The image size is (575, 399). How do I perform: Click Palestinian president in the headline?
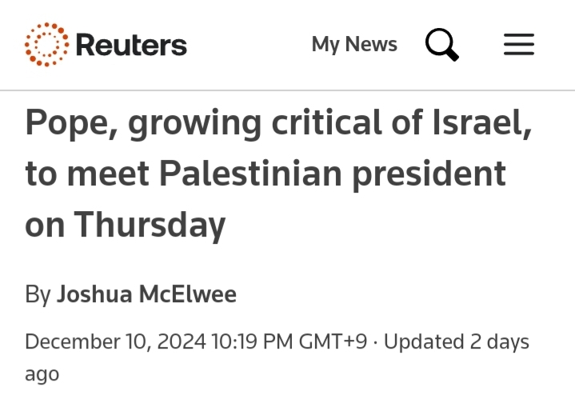pyautogui.click(x=333, y=174)
